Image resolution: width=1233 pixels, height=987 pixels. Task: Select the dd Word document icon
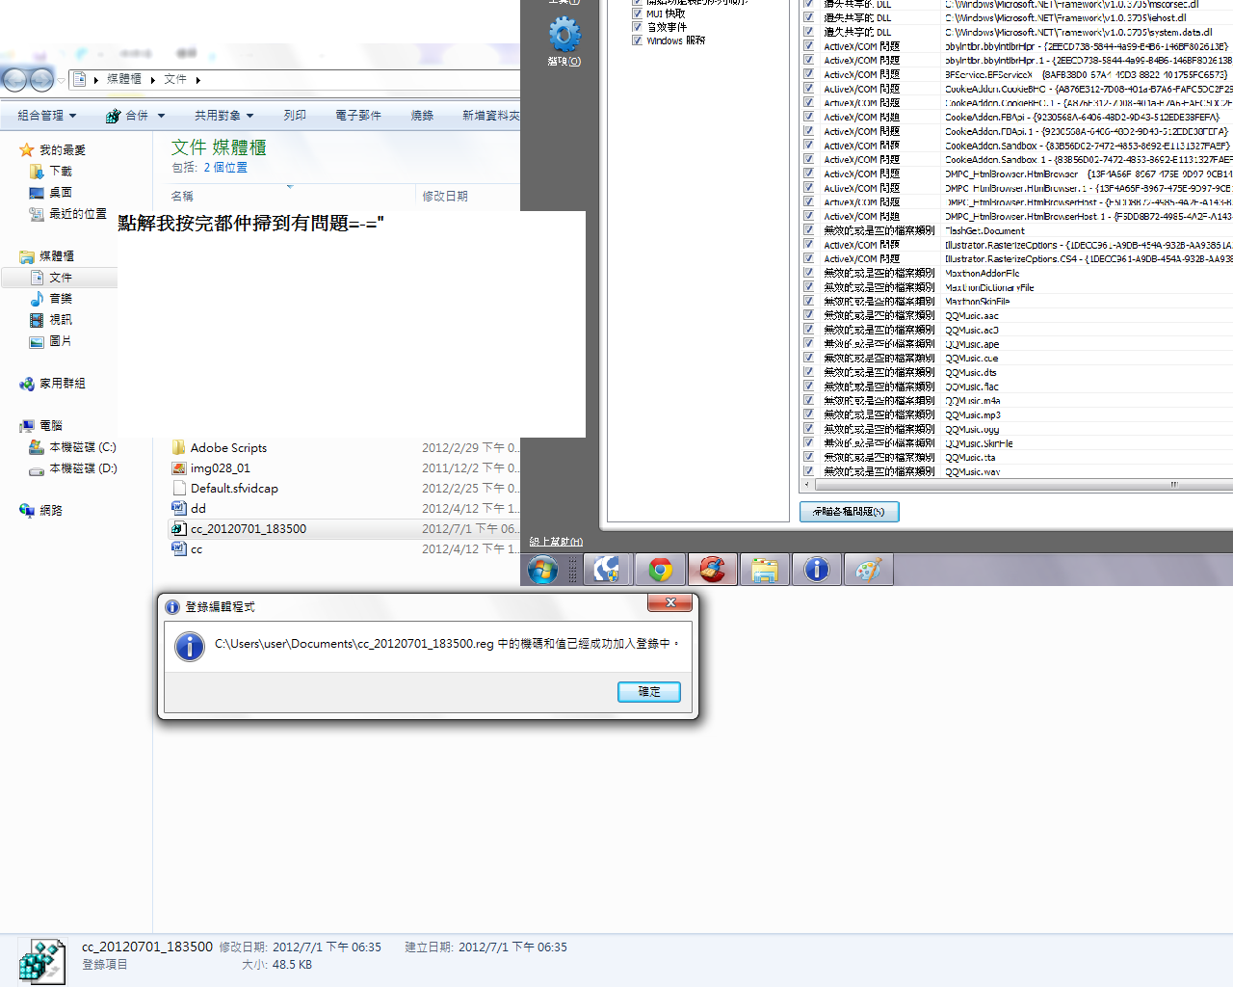178,508
